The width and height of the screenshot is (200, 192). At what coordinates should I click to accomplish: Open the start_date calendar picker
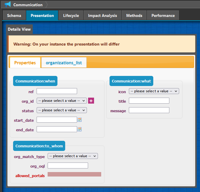click(x=79, y=120)
